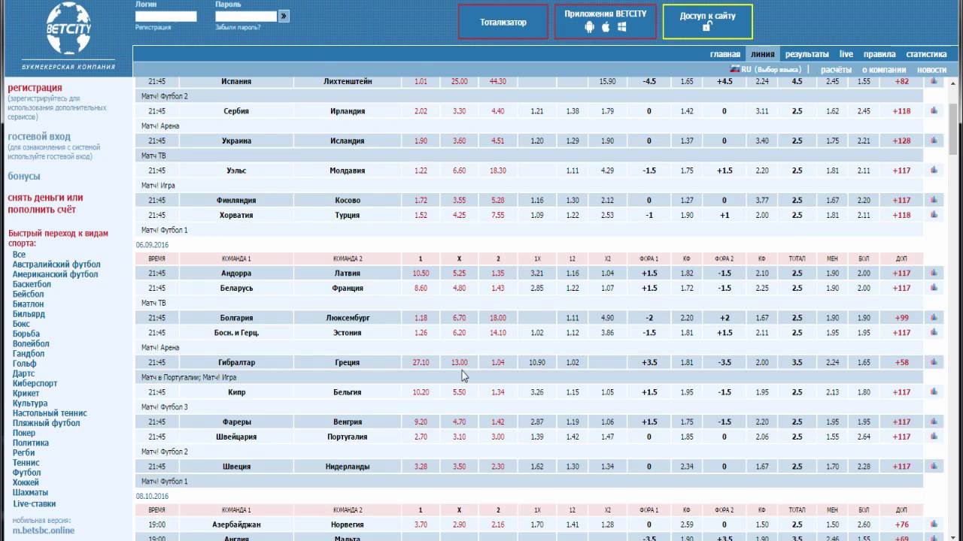Select the линия tab
963x541 pixels.
762,54
